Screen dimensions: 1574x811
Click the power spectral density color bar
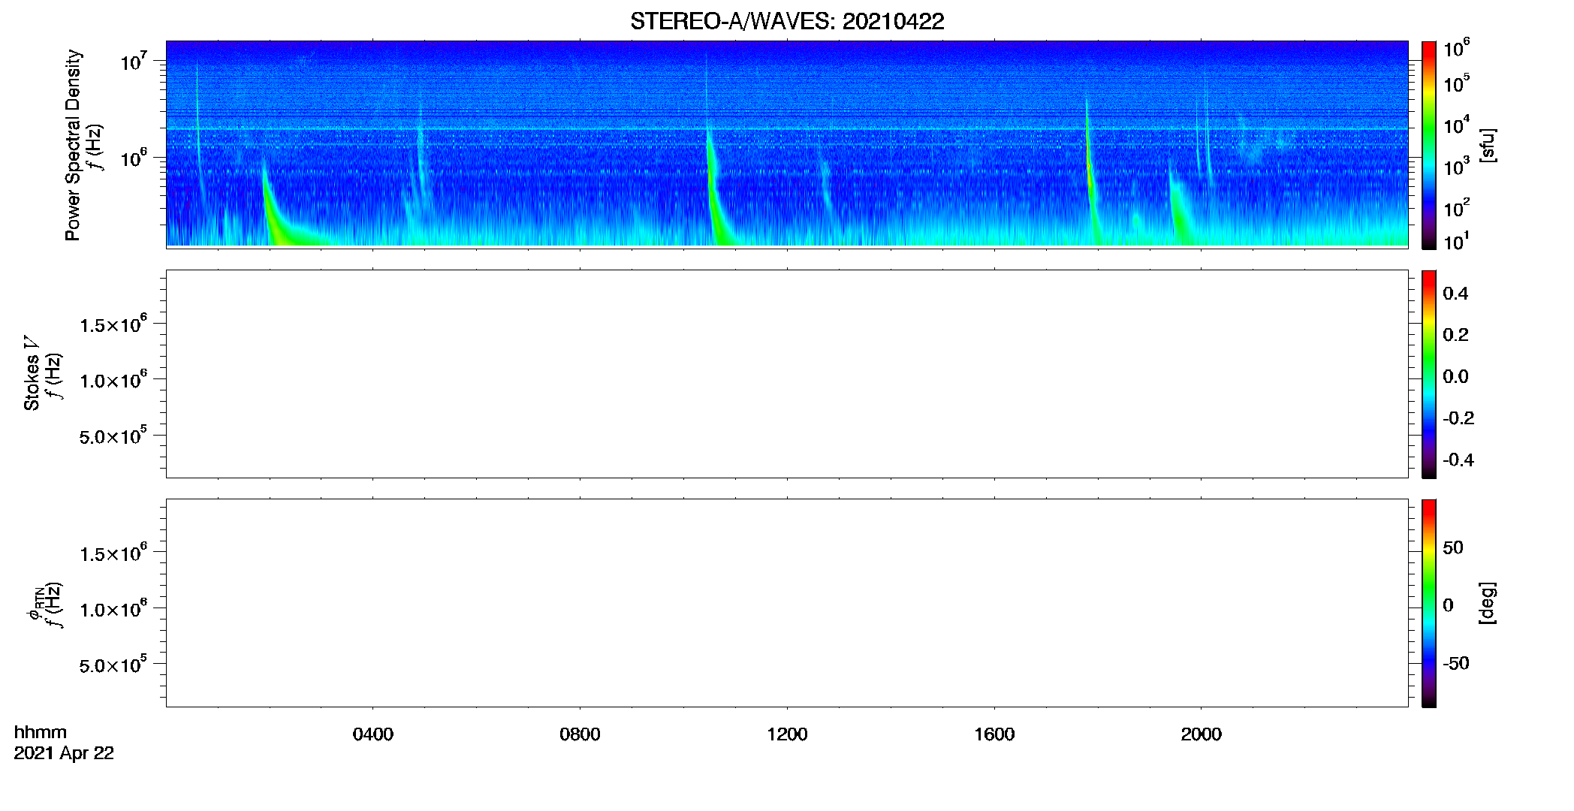(x=1428, y=145)
